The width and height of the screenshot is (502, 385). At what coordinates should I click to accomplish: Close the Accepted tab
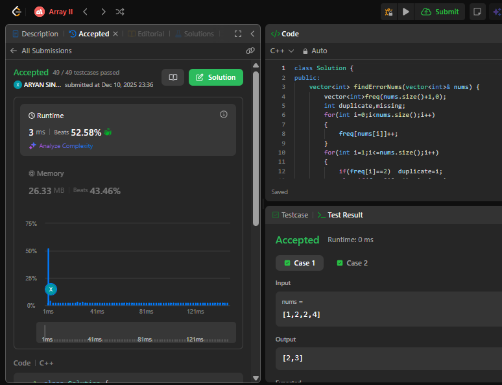tap(115, 34)
